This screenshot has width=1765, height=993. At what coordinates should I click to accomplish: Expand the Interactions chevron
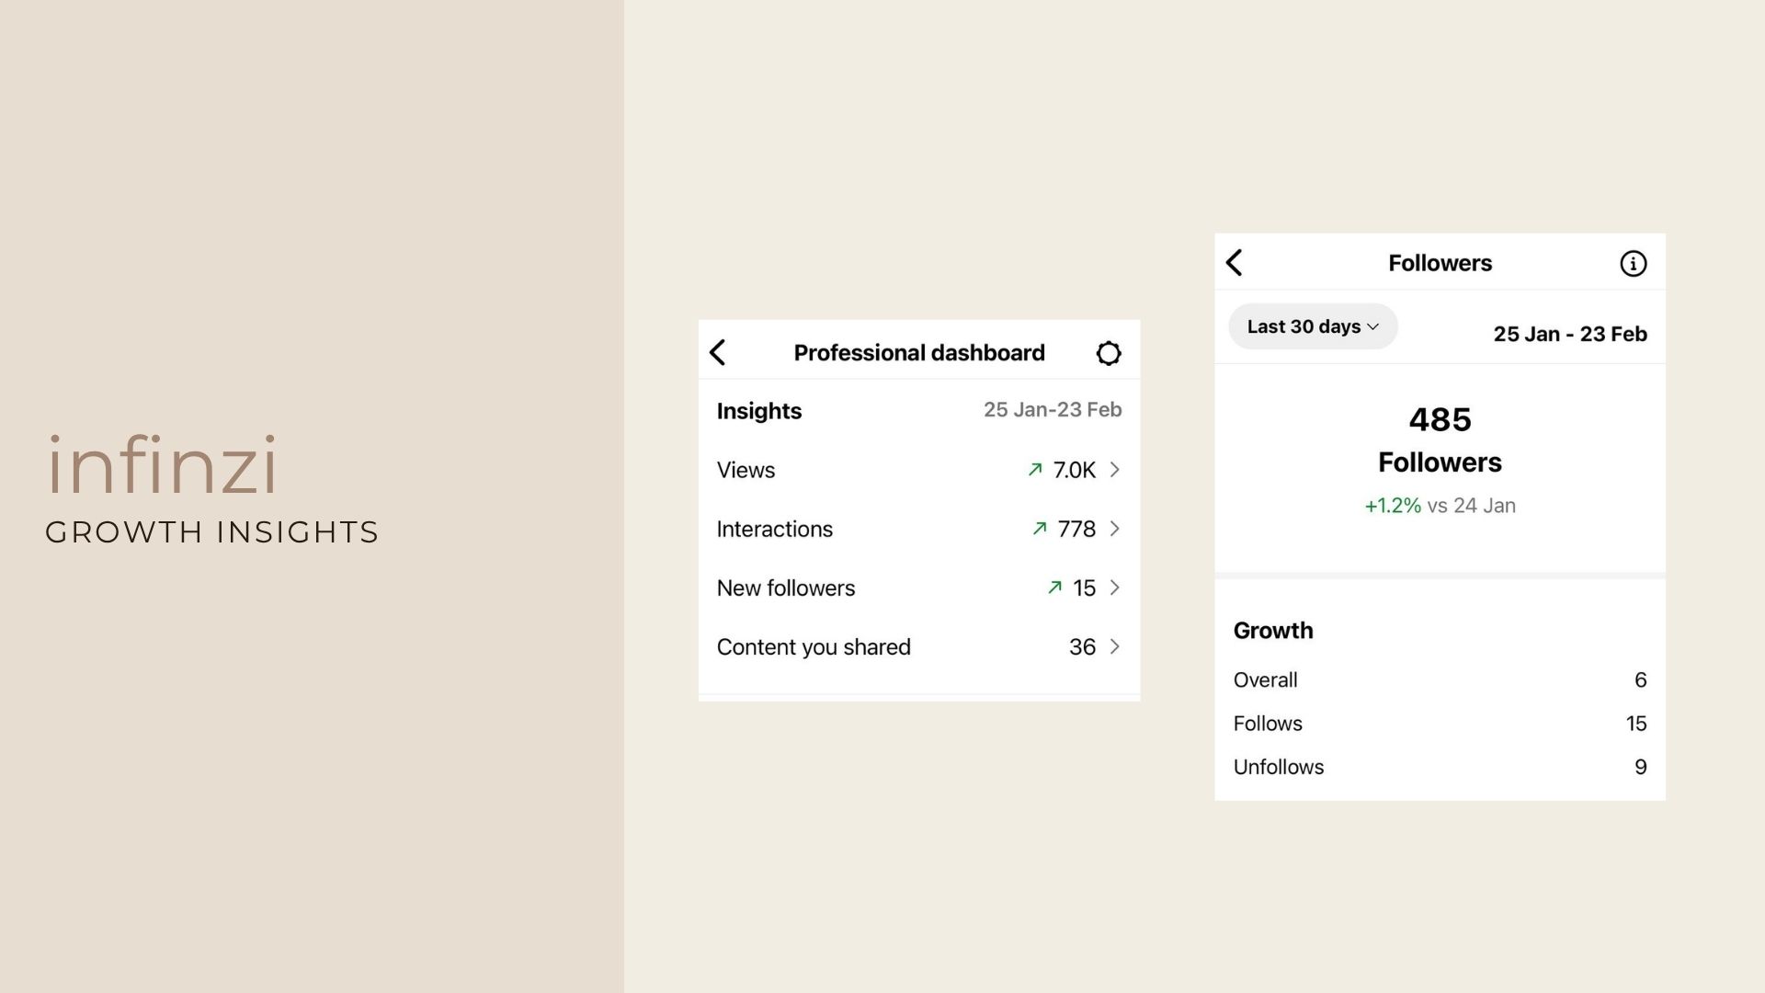(x=1115, y=529)
